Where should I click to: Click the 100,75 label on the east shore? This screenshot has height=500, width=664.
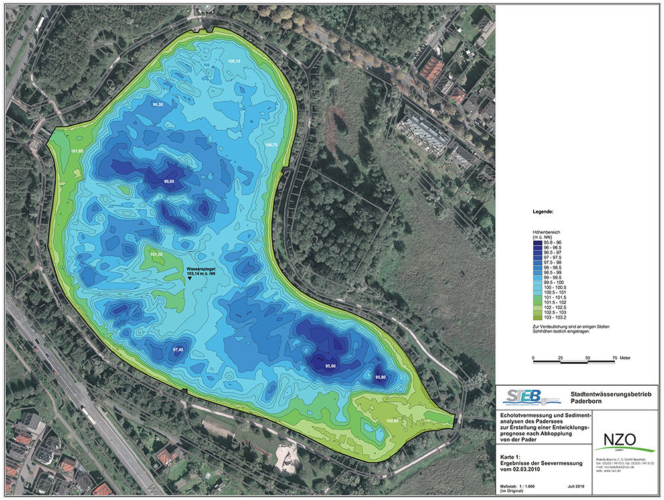271,144
